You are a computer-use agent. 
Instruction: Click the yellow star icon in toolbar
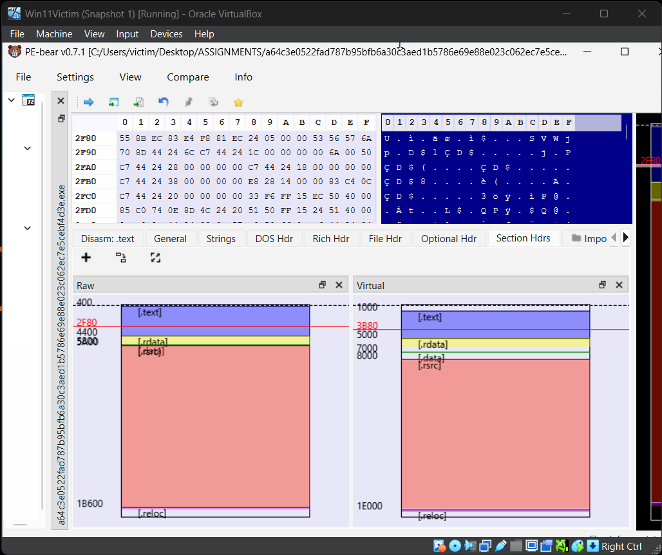coord(238,102)
